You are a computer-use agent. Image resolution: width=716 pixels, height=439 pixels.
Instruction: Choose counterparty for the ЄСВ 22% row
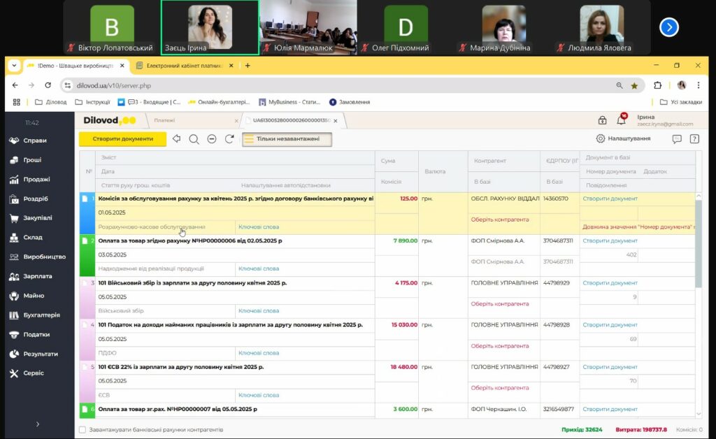(499, 388)
